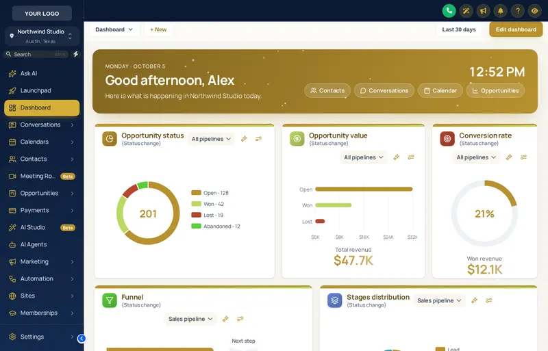
Task: Open filter settings icon on Opportunity value card
Action: [411, 157]
